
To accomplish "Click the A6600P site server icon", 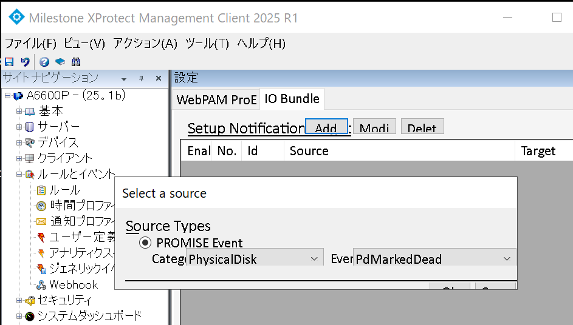I will [x=18, y=96].
